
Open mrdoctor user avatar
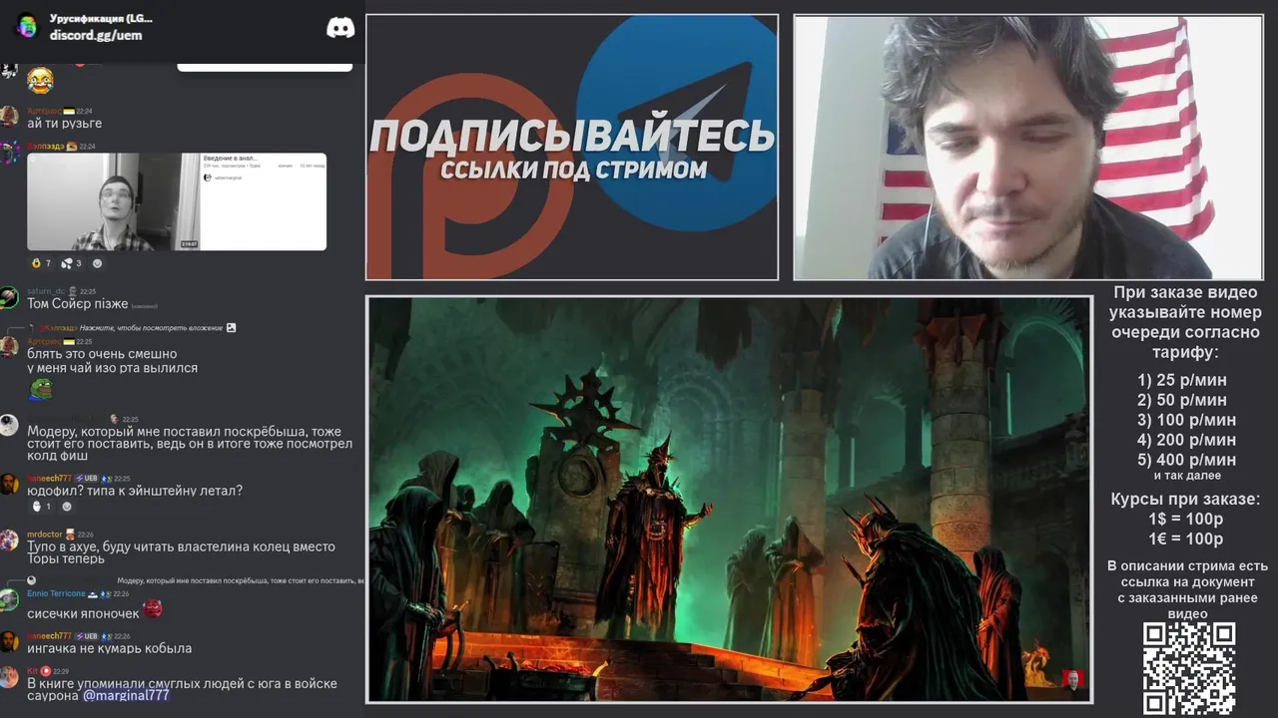pos(9,540)
